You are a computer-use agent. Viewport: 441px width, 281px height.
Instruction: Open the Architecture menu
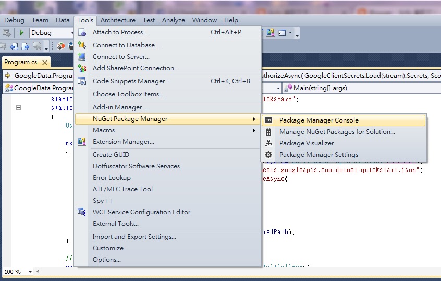coord(118,20)
